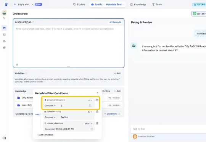Screen dimensions: 206x142
Task: Click the TEAM plan badge
Action: 38,5
